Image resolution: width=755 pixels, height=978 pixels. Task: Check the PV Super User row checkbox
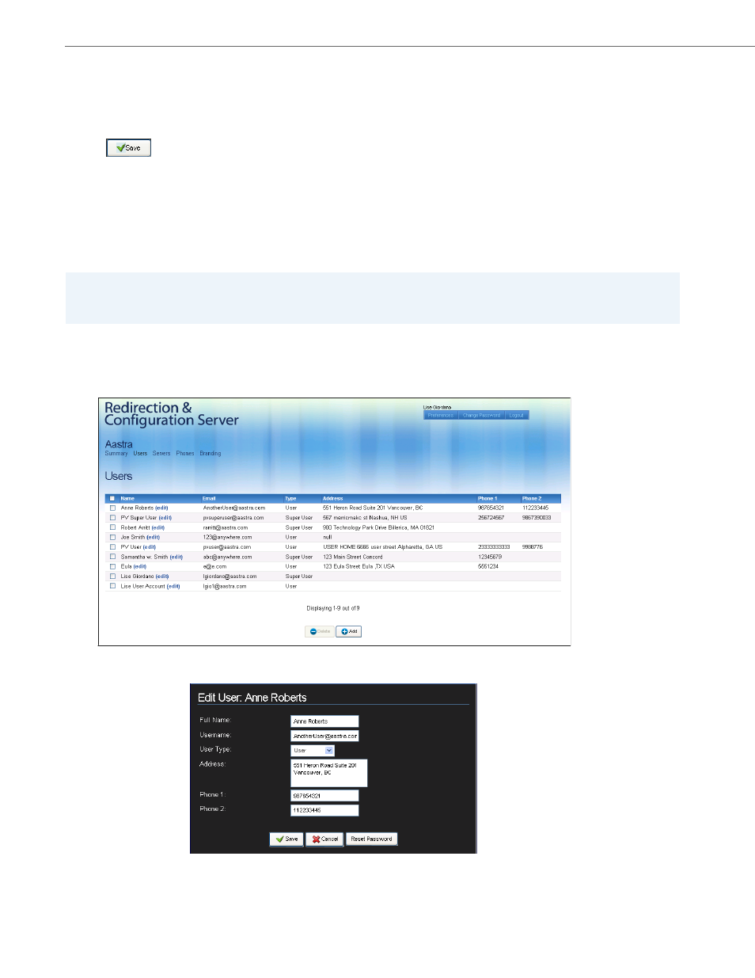point(112,518)
